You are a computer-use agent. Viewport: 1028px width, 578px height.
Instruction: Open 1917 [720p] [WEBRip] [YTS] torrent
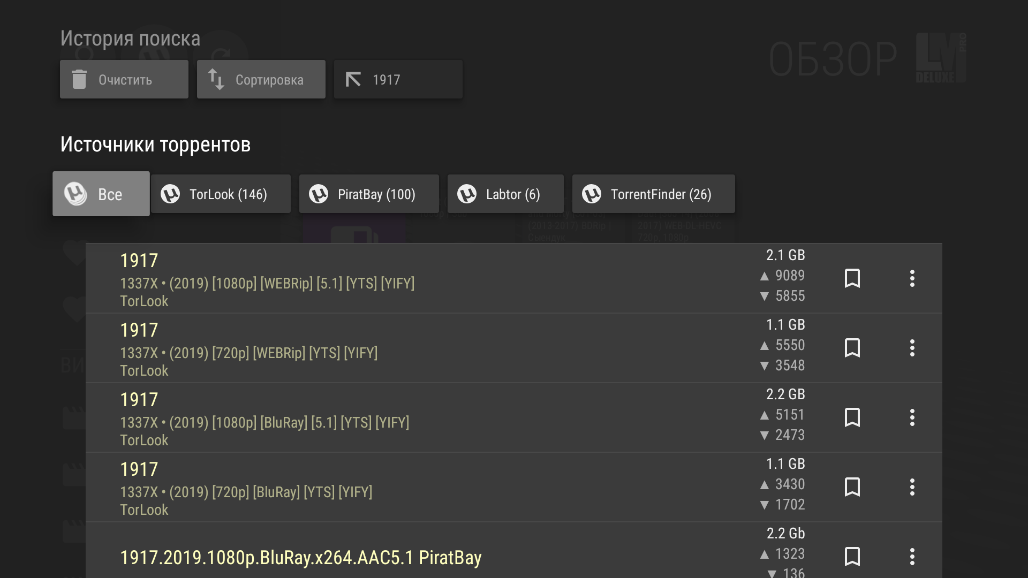tap(514, 348)
